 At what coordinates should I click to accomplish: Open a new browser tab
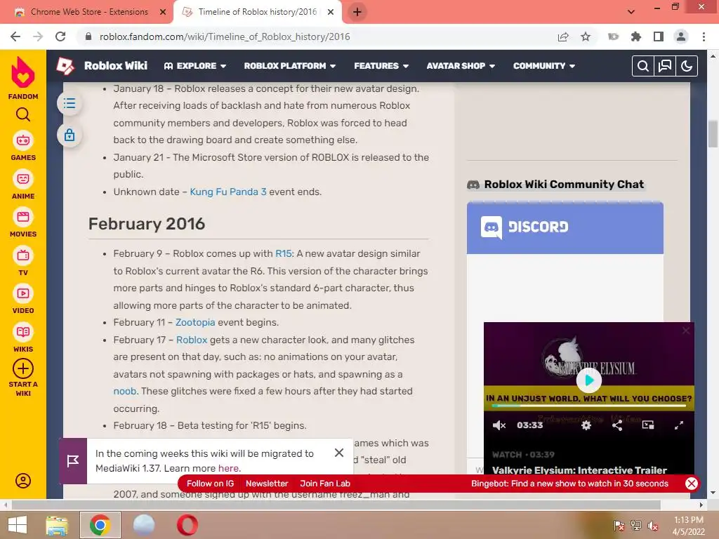point(357,12)
